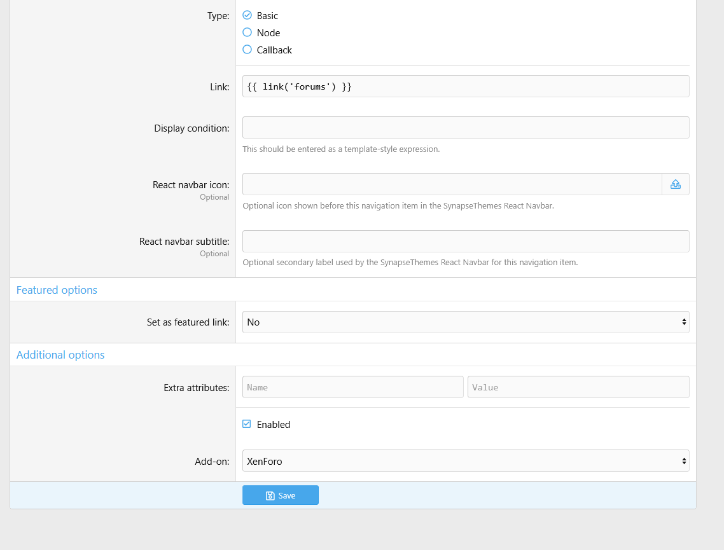Click the 'Set as featured link:' label
This screenshot has height=550, width=724.
coord(188,322)
